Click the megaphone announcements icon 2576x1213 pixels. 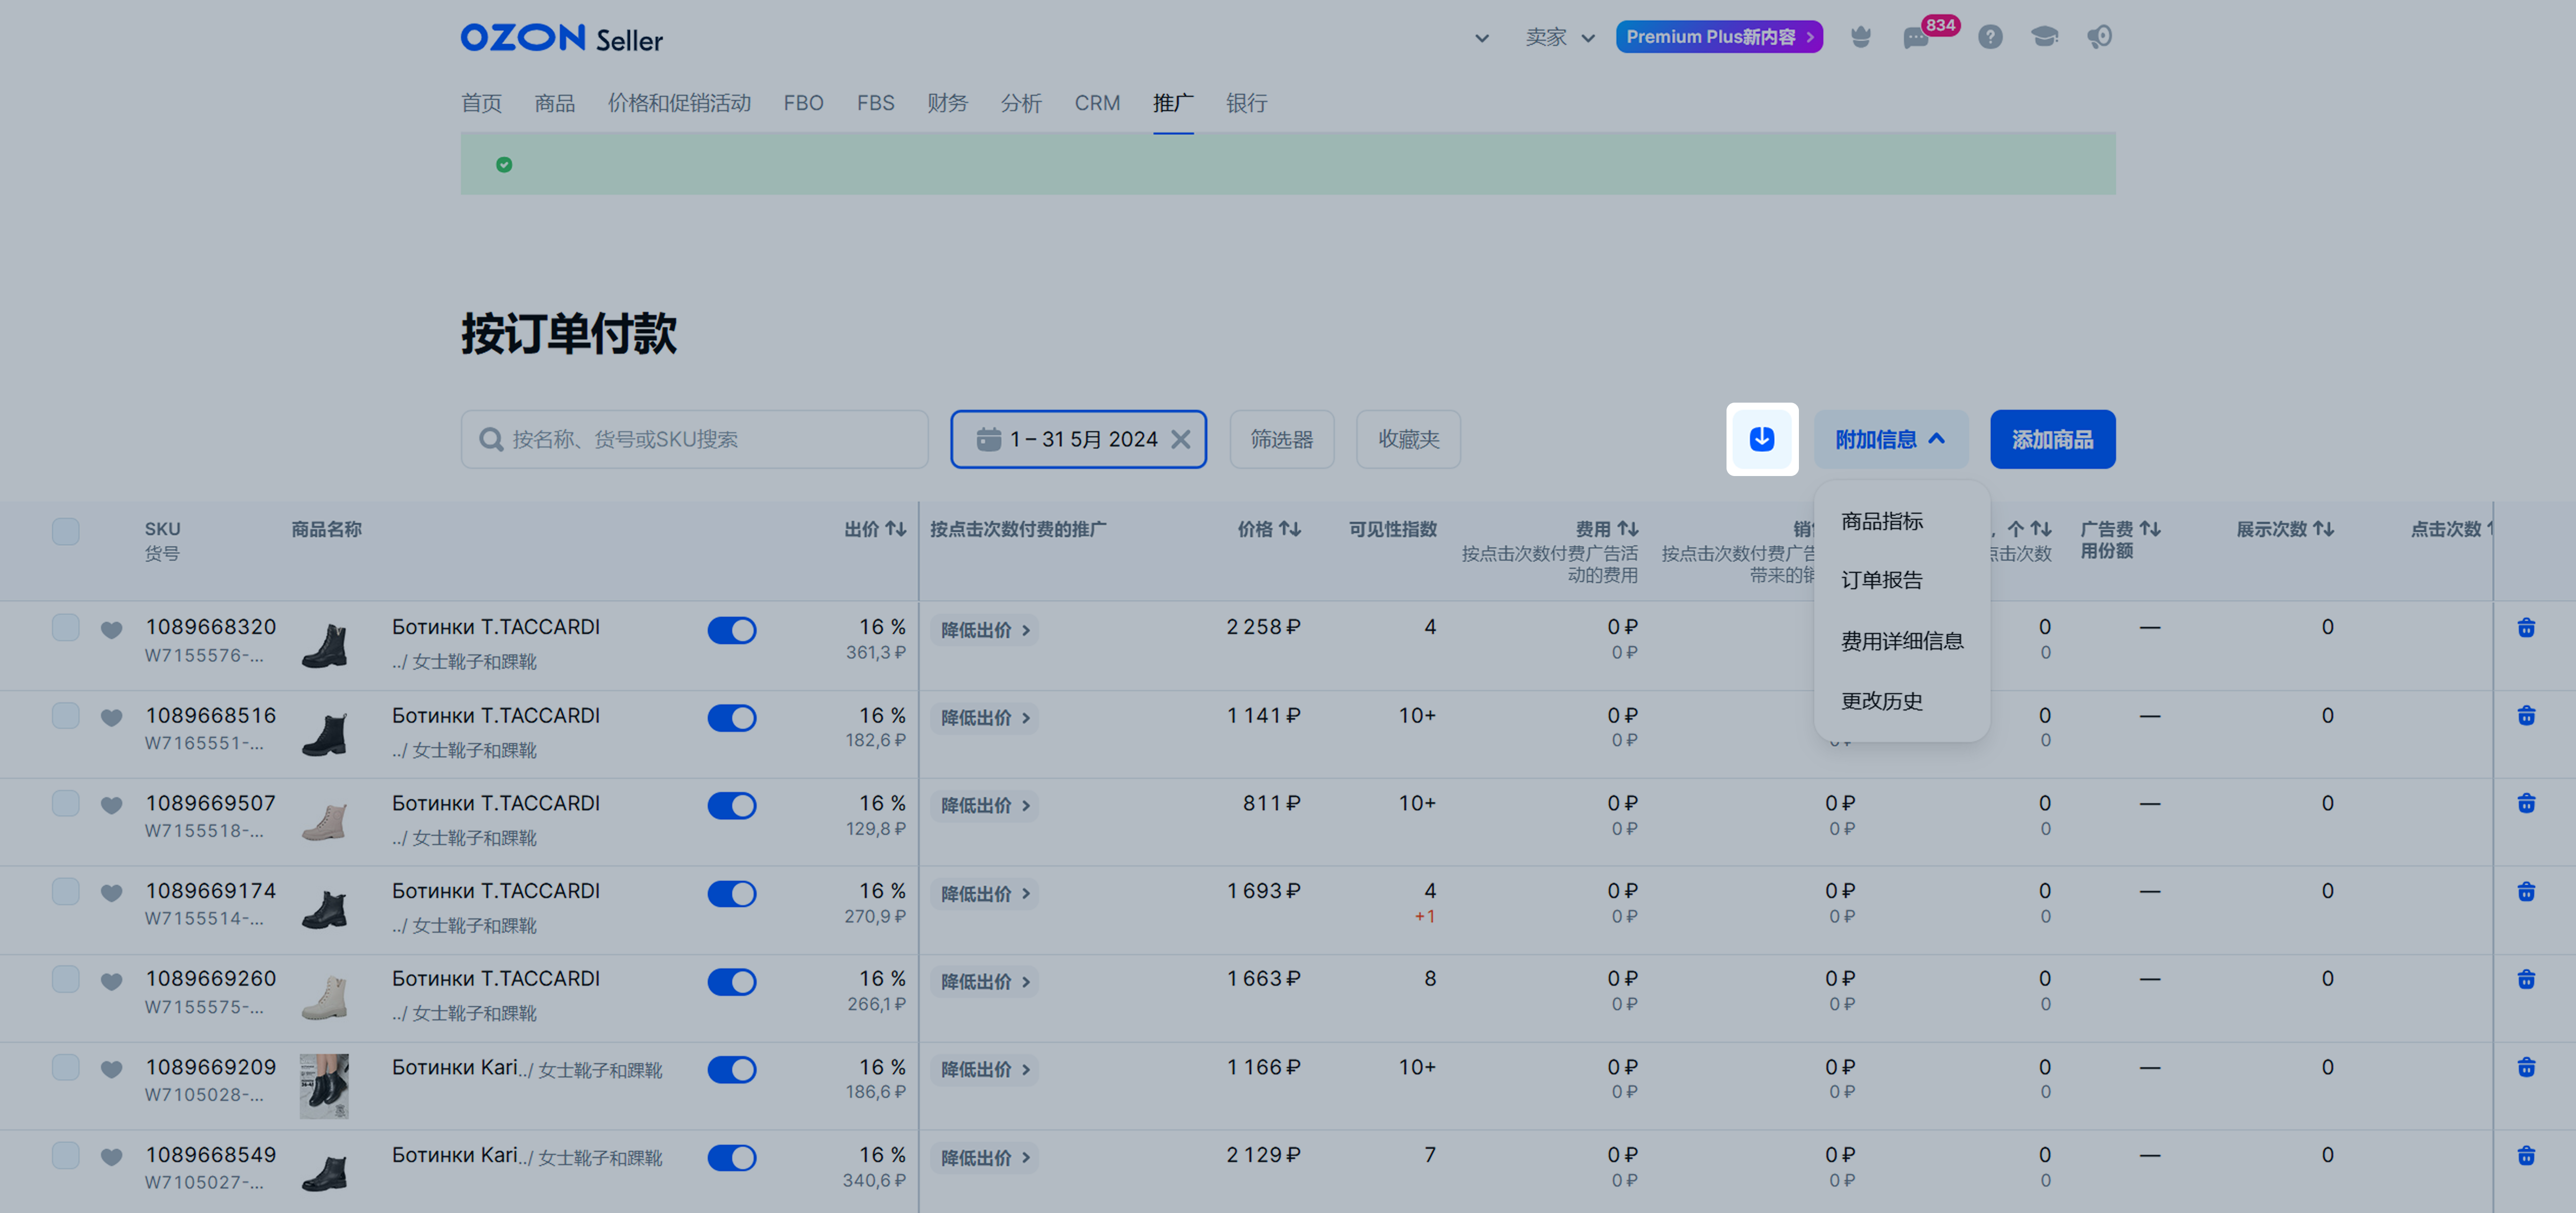[2099, 38]
